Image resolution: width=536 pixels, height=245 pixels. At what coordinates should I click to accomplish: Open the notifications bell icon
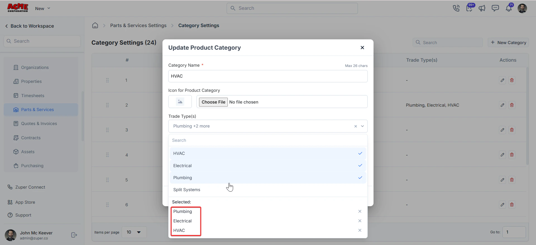[x=509, y=8]
